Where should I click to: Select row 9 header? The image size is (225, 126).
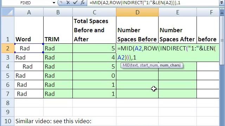(8, 112)
